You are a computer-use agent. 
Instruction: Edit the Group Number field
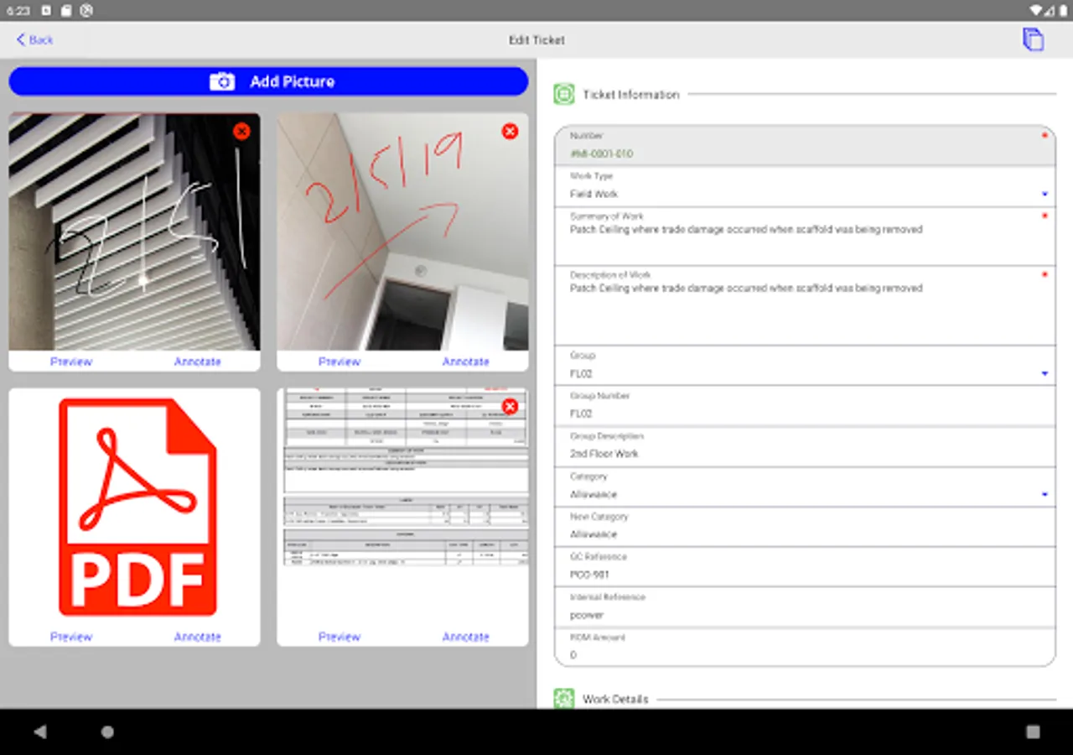pos(805,406)
